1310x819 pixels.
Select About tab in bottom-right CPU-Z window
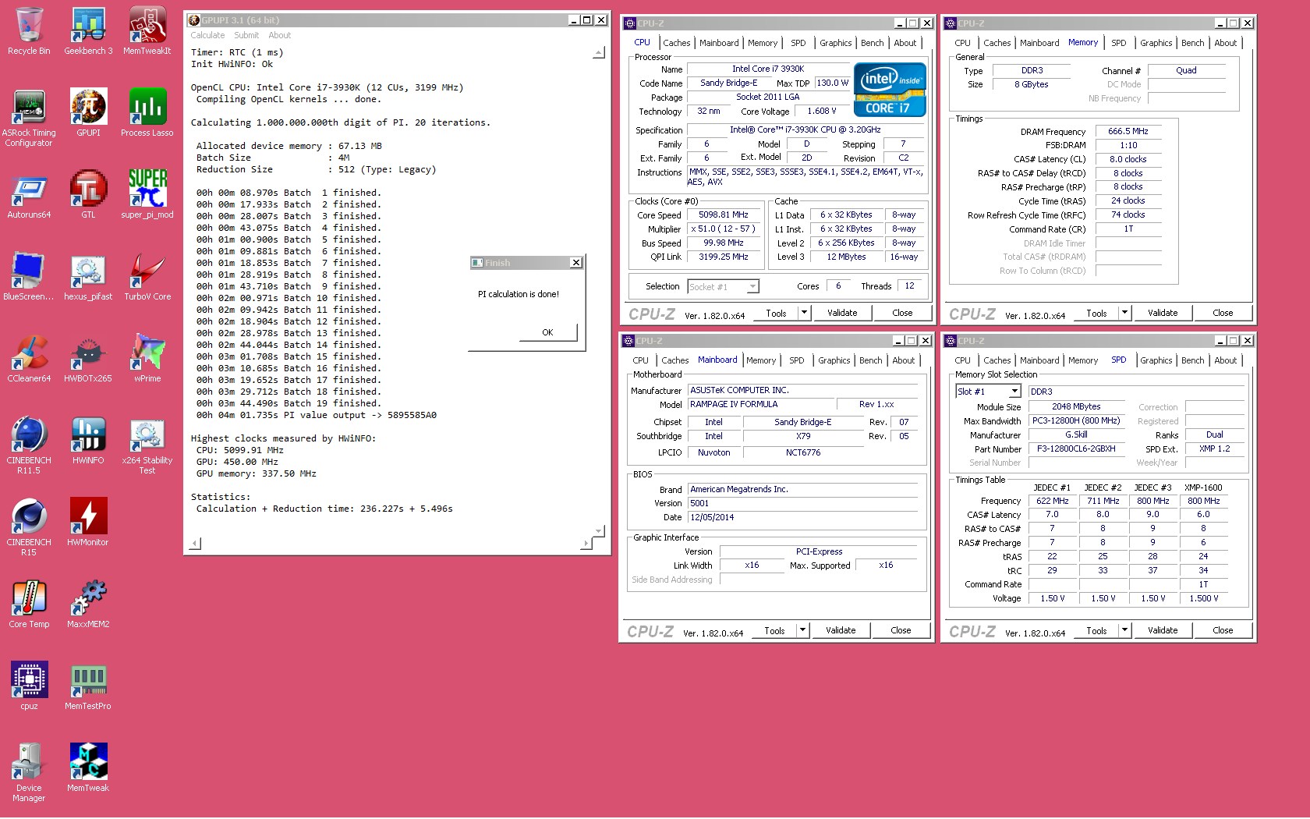1225,360
